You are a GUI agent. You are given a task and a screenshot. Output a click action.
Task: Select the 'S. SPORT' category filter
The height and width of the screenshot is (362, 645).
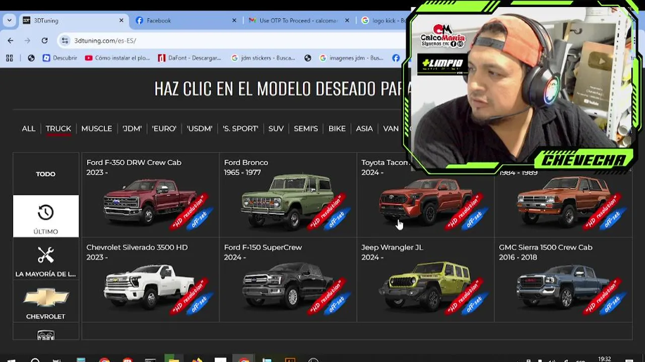(x=240, y=129)
